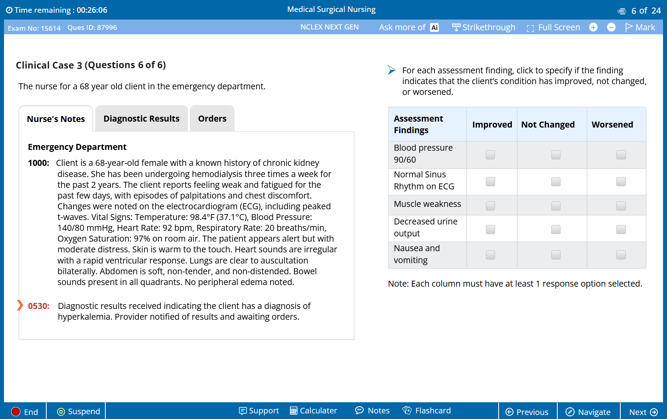The width and height of the screenshot is (667, 419).
Task: Click the zoom in plus icon
Action: (x=593, y=27)
